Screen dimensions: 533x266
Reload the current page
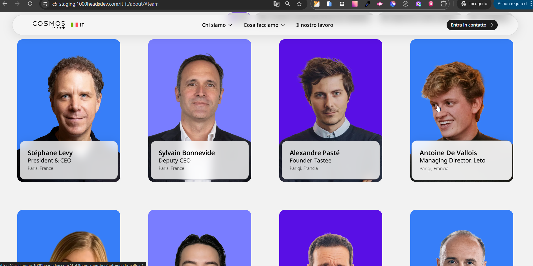point(30,4)
